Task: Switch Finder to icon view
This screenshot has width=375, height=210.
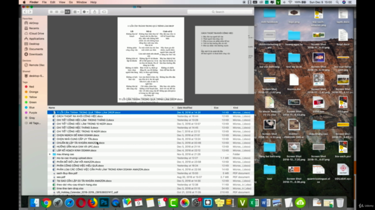Action: (x=51, y=12)
